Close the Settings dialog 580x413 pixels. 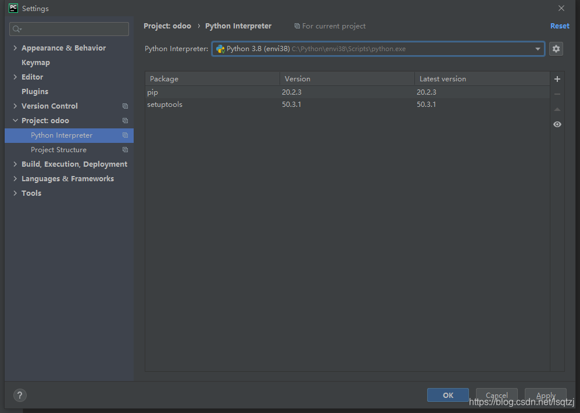561,8
